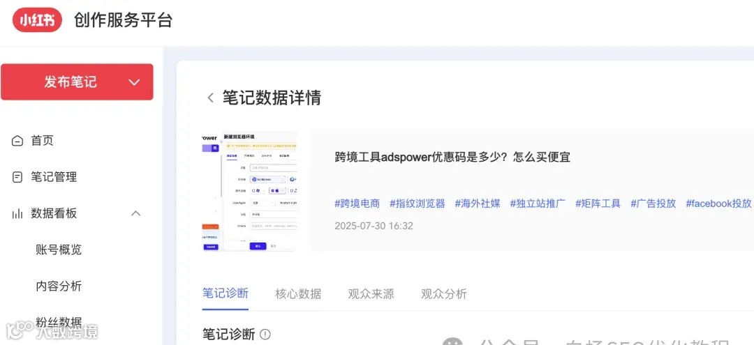This screenshot has height=345, width=754.
Task: Switch to the 笔记诊断 tab
Action: (x=225, y=293)
